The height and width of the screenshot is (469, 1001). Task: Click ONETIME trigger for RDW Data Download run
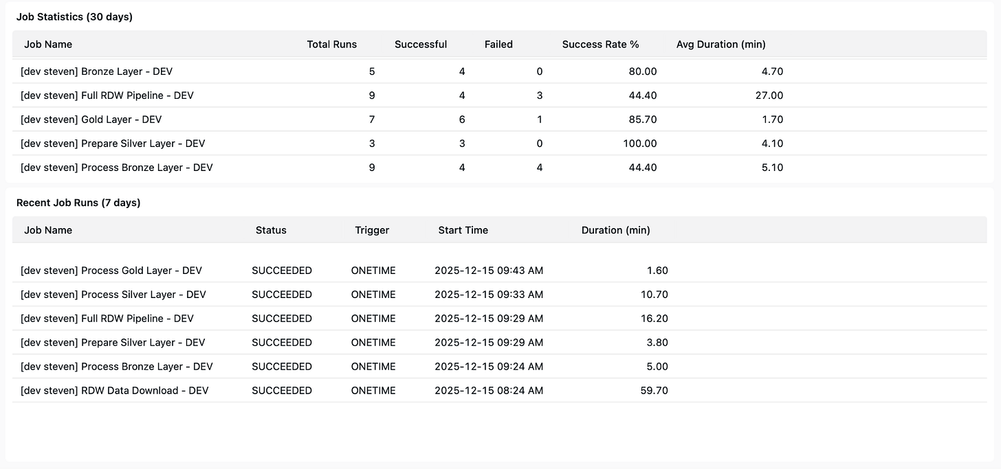tap(373, 391)
